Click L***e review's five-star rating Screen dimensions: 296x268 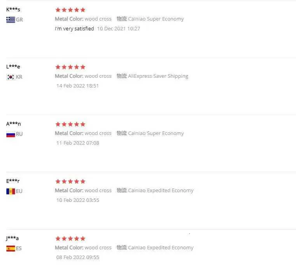(70, 67)
